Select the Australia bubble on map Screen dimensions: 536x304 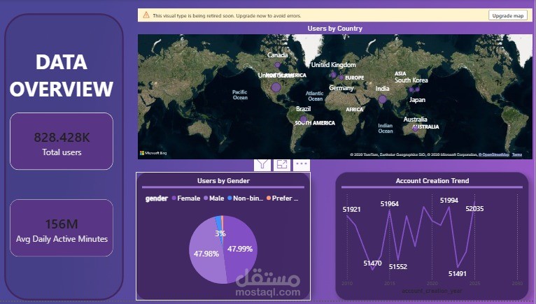pos(416,129)
